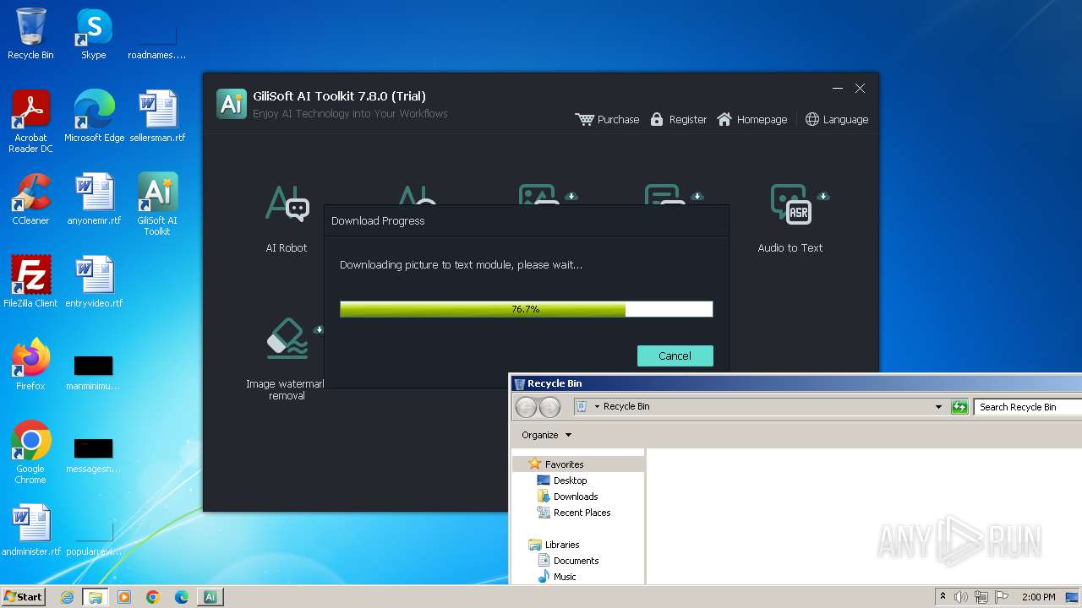Open messagesn desktop file
Viewport: 1082px width, 608px height.
(x=93, y=455)
